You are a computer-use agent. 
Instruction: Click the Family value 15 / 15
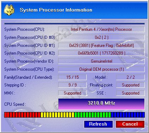click(x=72, y=77)
